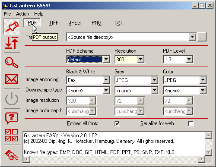Viewport: 216px width, 167px height.
Task: Open the PDF Scheme dropdown
Action: (106, 59)
